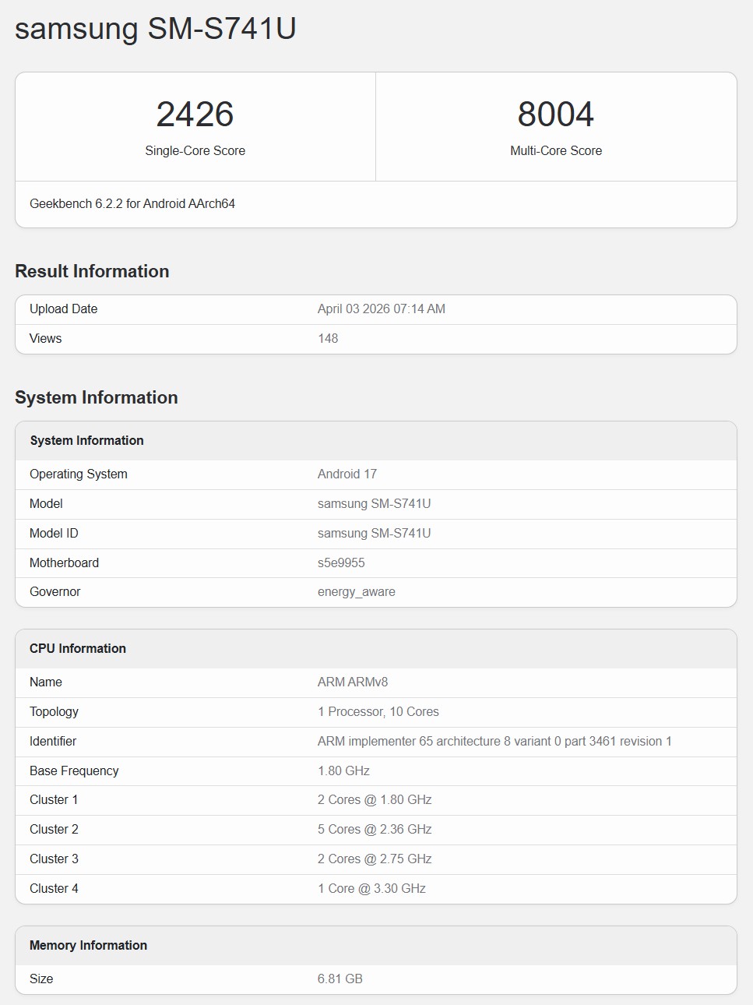Click the samsung SM-S741U page title
Image resolution: width=753 pixels, height=1005 pixels.
pyautogui.click(x=156, y=29)
